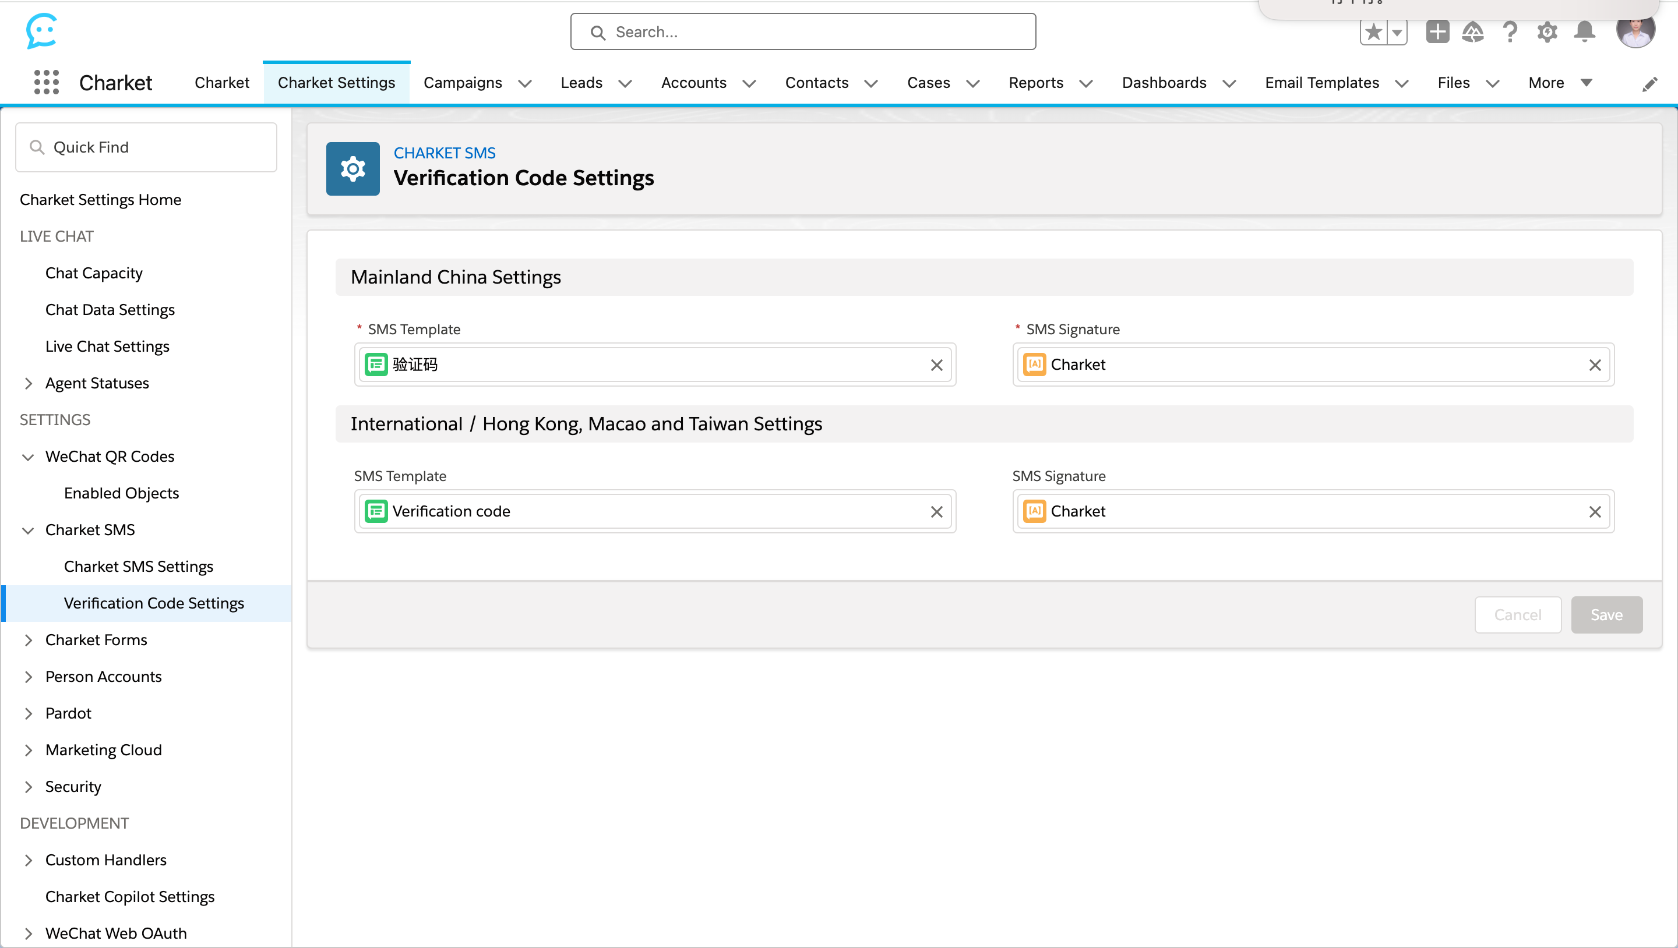Open the Accounts tab dropdown chevron
Screen dimensions: 1678x948
[x=749, y=84]
